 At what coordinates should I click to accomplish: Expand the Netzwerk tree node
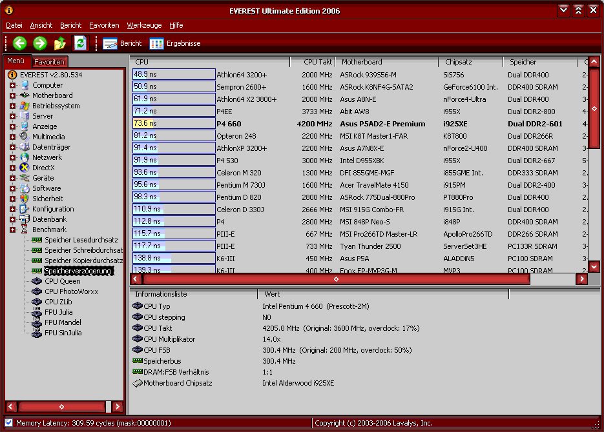click(13, 157)
